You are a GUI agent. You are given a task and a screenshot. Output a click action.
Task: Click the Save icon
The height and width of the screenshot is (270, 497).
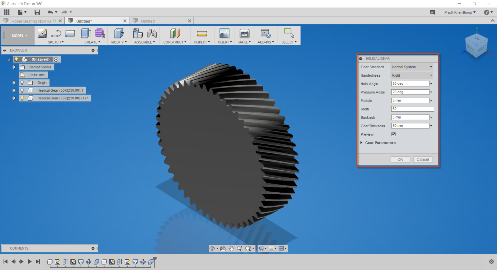[x=37, y=12]
